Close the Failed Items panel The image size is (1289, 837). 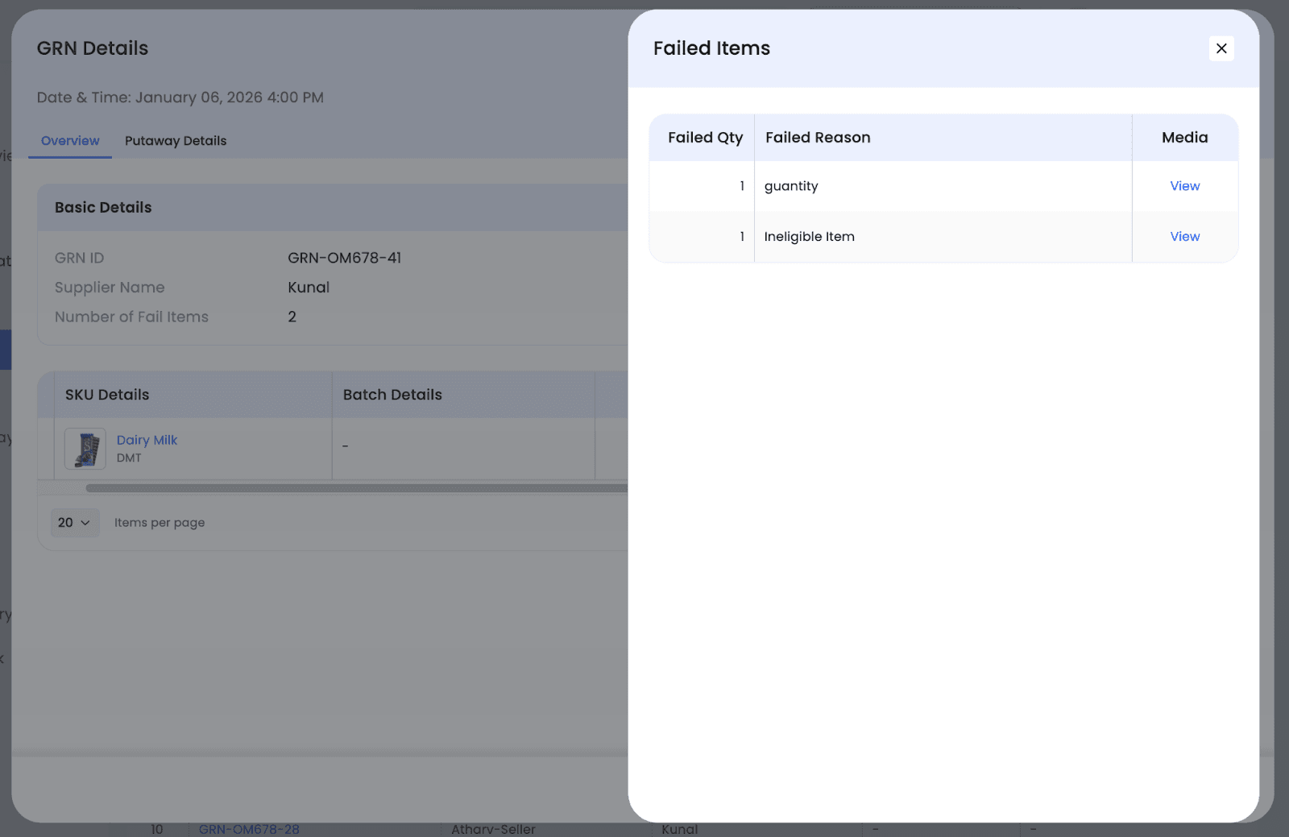click(1221, 48)
